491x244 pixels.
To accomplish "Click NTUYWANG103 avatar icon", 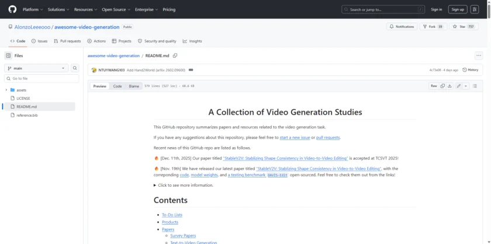I will 94,70.
